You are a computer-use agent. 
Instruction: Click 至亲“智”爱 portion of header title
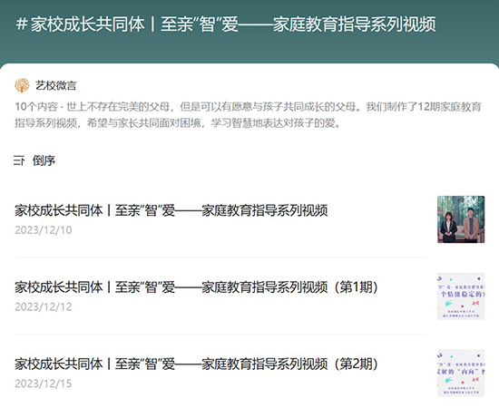point(200,24)
